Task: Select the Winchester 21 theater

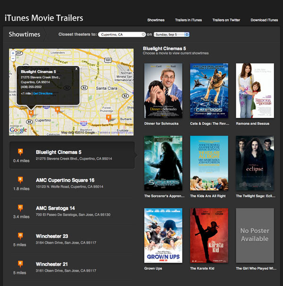Action: pyautogui.click(x=58, y=264)
